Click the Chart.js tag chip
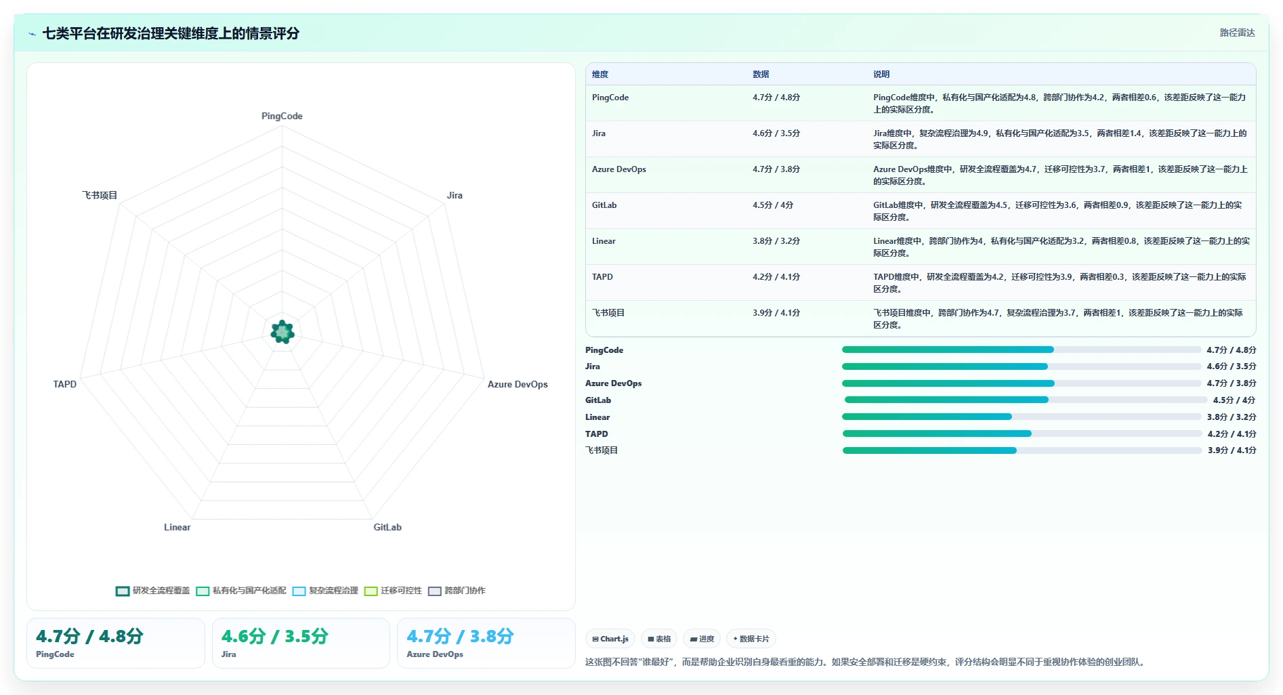Screen dimensions: 1283x695 click(610, 639)
